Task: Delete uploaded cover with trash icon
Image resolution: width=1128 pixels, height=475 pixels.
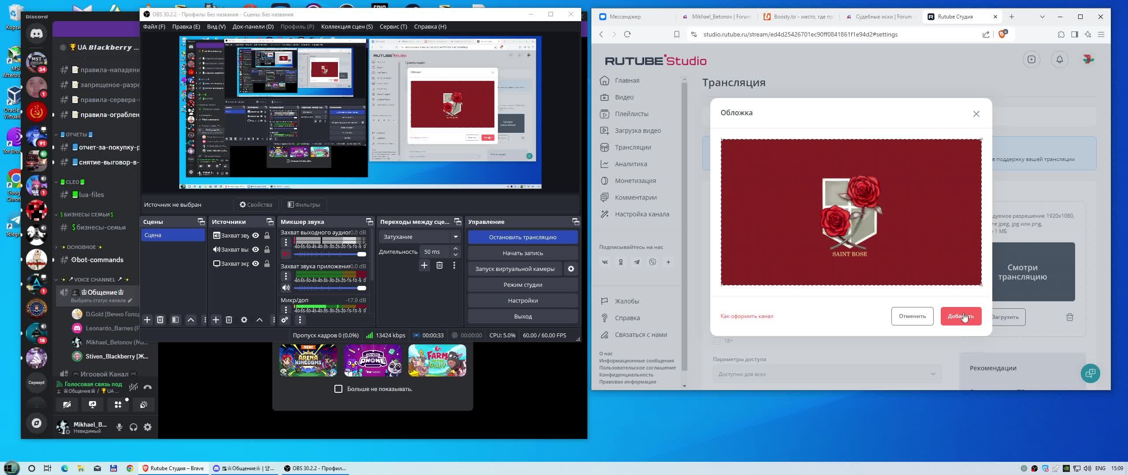Action: pos(1070,317)
